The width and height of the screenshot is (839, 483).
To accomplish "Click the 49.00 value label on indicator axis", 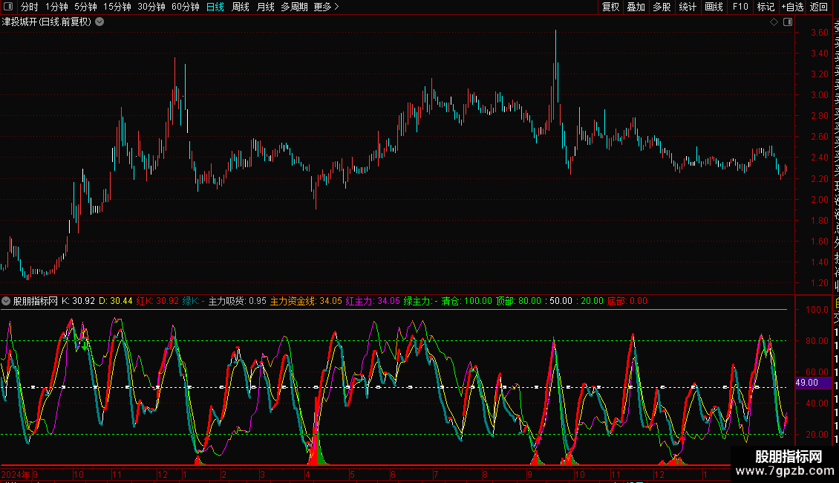I will point(806,383).
